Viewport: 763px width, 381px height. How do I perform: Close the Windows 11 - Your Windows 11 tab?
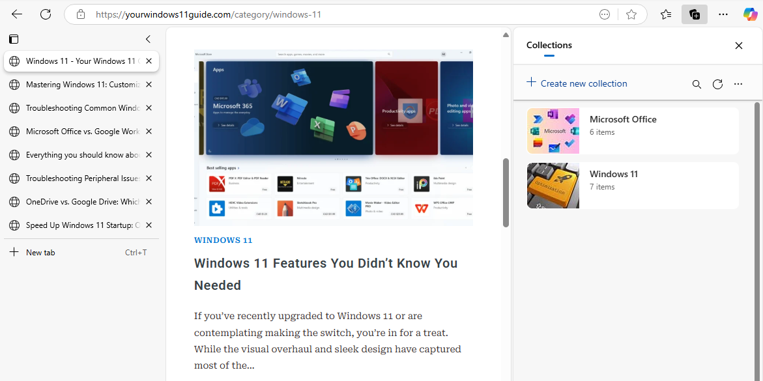pos(149,61)
